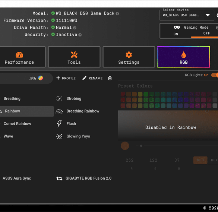The width and height of the screenshot is (218, 212).
Task: Click the pencil icon beside RENAME
Action: point(84,78)
